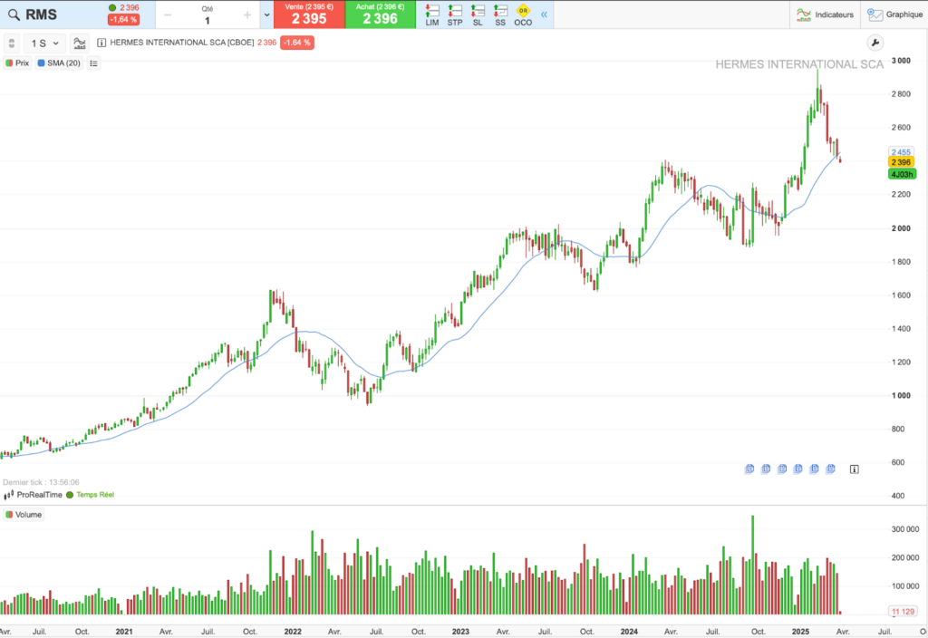
Task: Select the SL stop-limit order icon
Action: (x=478, y=14)
